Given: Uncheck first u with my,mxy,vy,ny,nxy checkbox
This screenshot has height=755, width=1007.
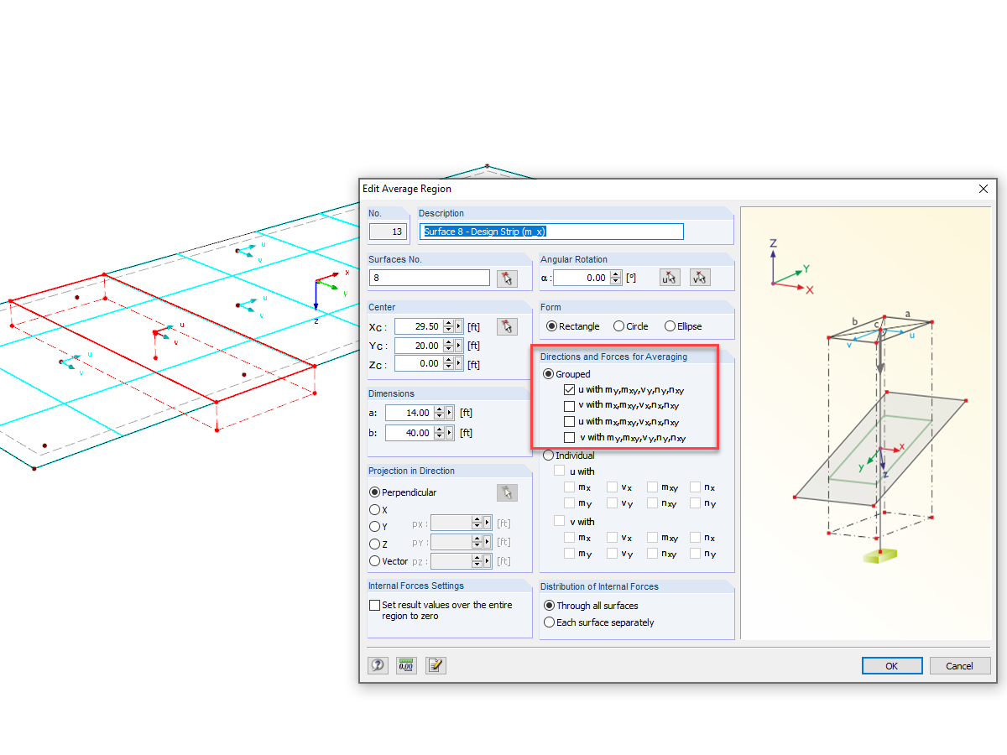Looking at the screenshot, I should tap(570, 389).
